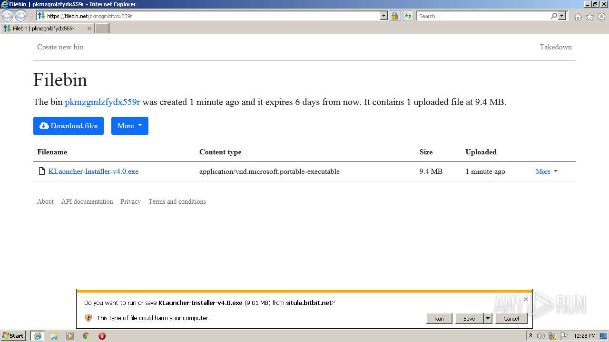
Task: Click Cancel in the download prompt
Action: pos(511,319)
